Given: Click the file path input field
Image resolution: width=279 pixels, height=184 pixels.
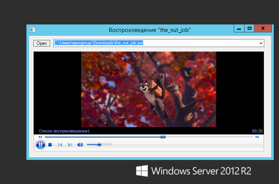Looking at the screenshot, I should [x=156, y=43].
